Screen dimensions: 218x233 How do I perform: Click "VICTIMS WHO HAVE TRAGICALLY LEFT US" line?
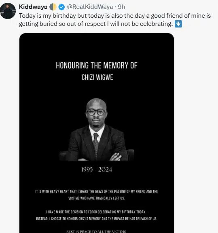pos(97,198)
